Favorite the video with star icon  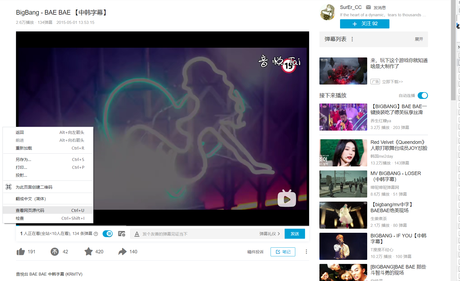[x=88, y=252]
